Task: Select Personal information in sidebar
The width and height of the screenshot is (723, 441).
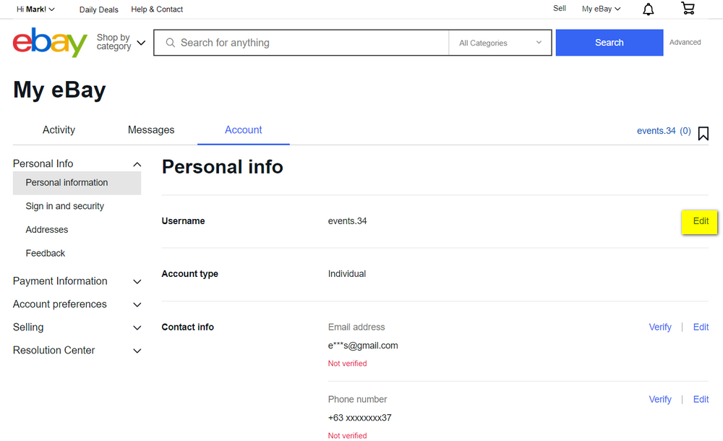Action: tap(77, 183)
